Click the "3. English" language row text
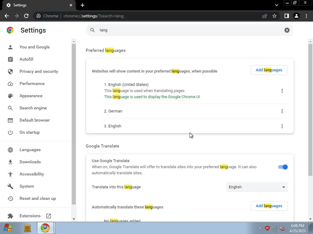 (x=112, y=126)
